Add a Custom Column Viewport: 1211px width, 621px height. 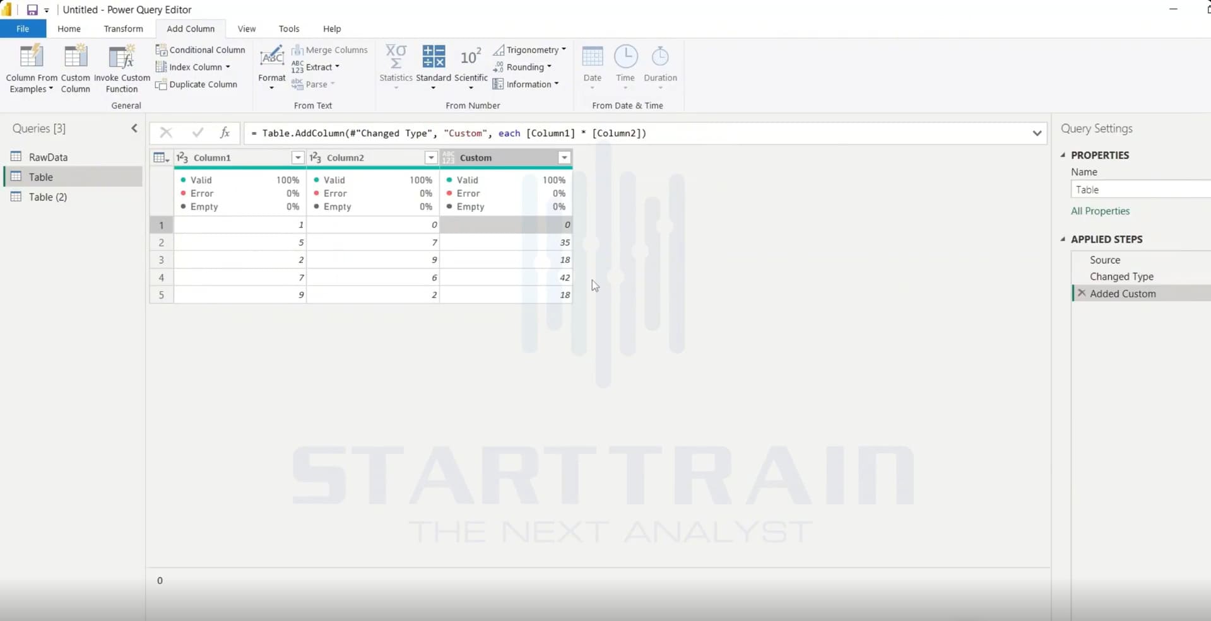[x=75, y=68]
